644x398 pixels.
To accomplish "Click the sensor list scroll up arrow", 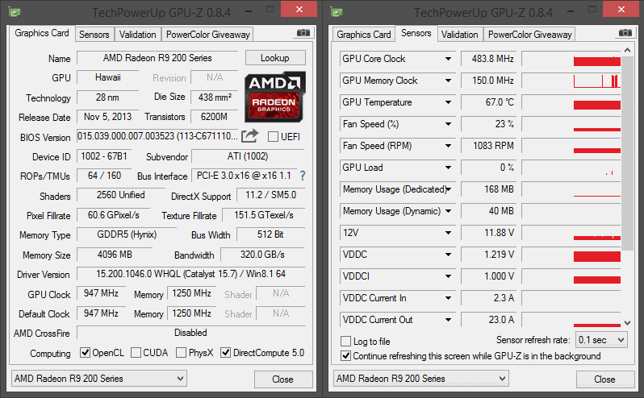I will tap(627, 51).
